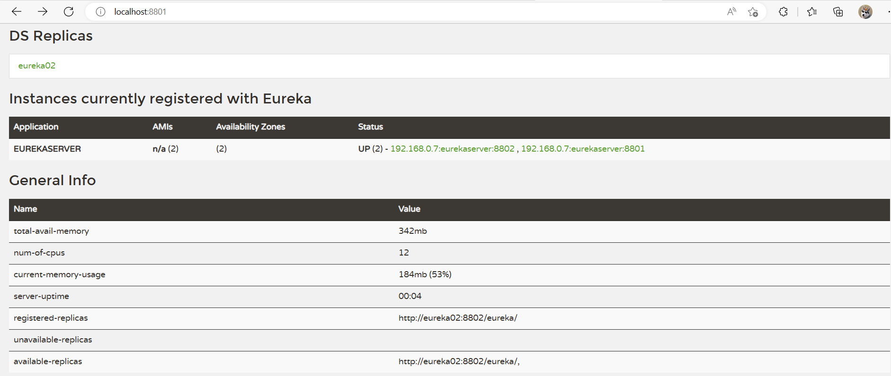Open the browser profile avatar
Viewport: 891px width, 376px height.
[x=865, y=12]
